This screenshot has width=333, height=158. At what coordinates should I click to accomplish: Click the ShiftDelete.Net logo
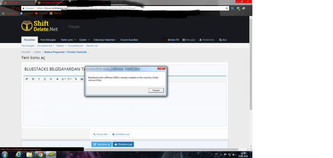point(40,26)
